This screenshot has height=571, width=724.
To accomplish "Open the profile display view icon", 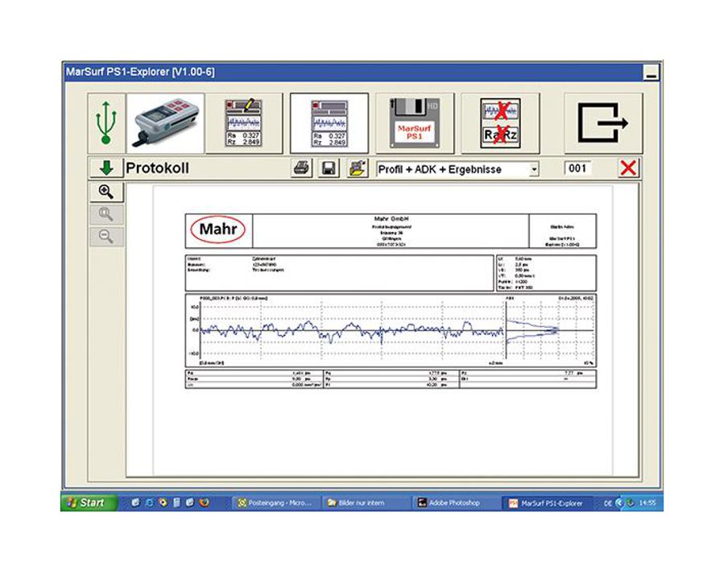I will coord(328,122).
